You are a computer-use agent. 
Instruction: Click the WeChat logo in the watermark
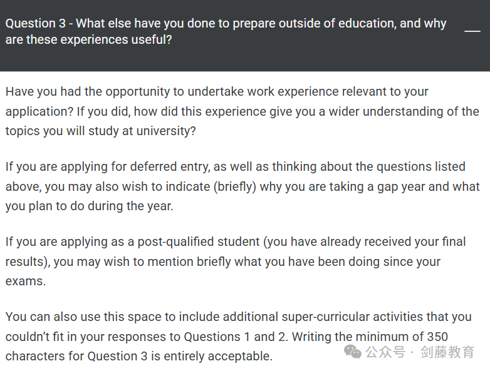353,352
